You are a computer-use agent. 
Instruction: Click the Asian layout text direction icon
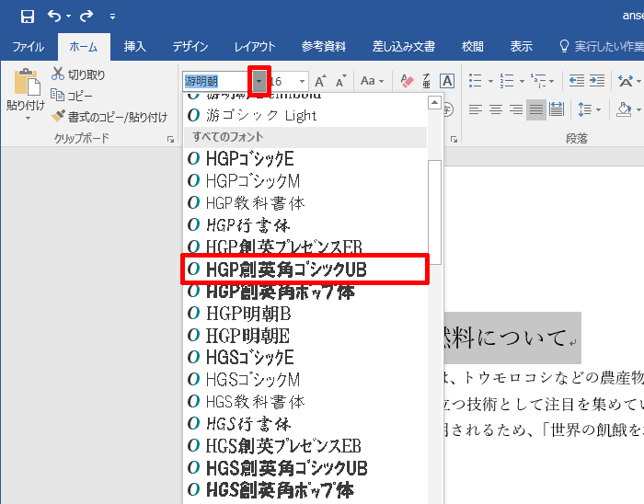(626, 81)
